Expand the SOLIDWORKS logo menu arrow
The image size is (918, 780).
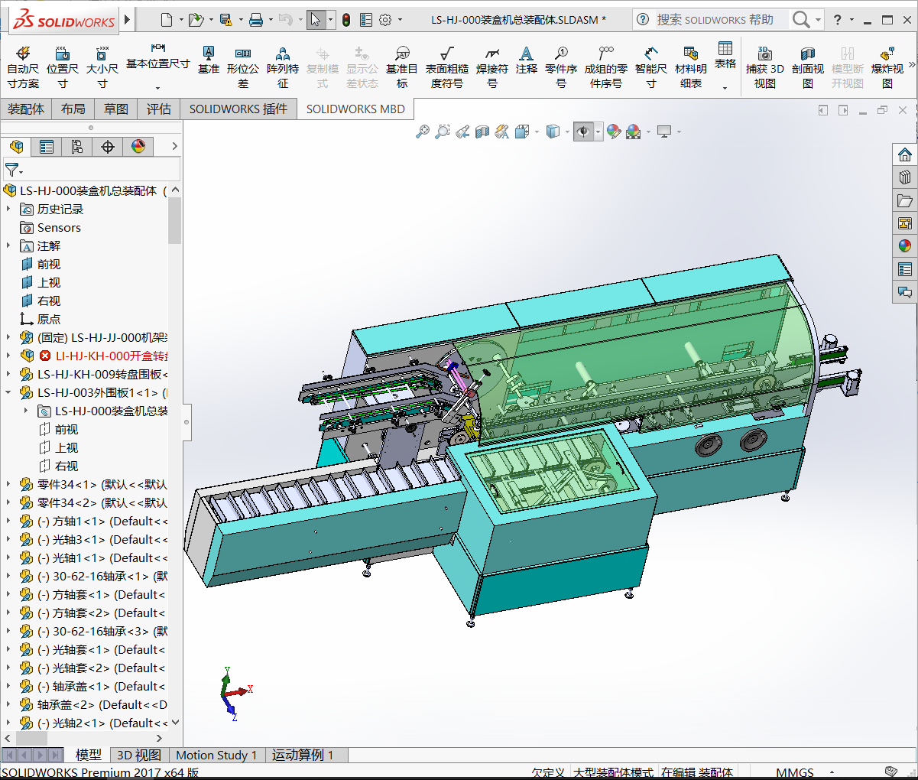coord(127,20)
